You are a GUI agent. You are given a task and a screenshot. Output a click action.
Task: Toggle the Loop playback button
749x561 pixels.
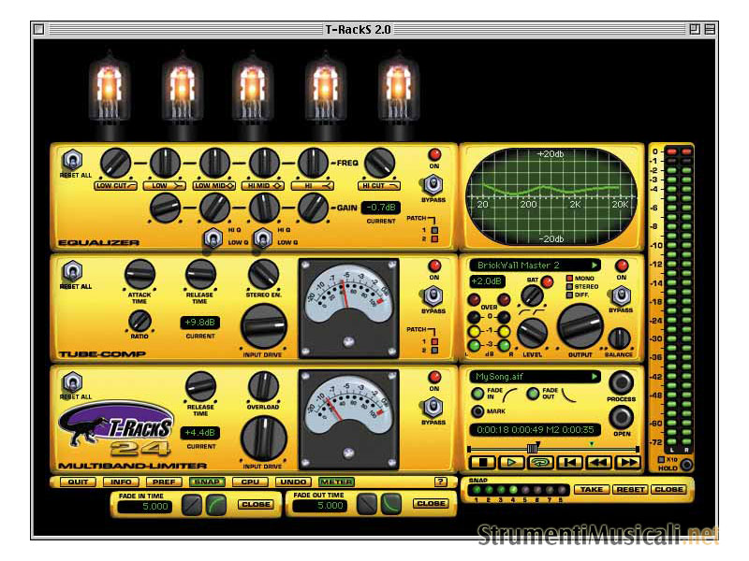540,461
